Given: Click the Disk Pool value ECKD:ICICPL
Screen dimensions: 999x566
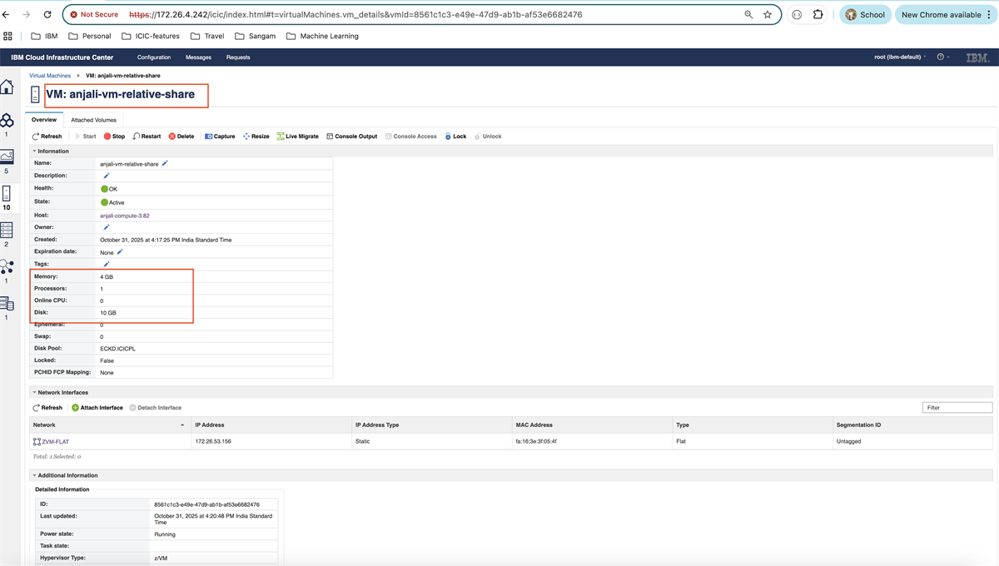Looking at the screenshot, I should (x=117, y=348).
